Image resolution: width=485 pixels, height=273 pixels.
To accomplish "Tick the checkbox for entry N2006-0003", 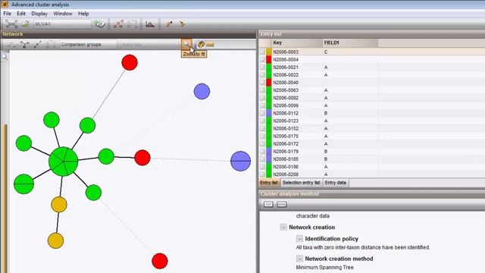I will point(262,52).
